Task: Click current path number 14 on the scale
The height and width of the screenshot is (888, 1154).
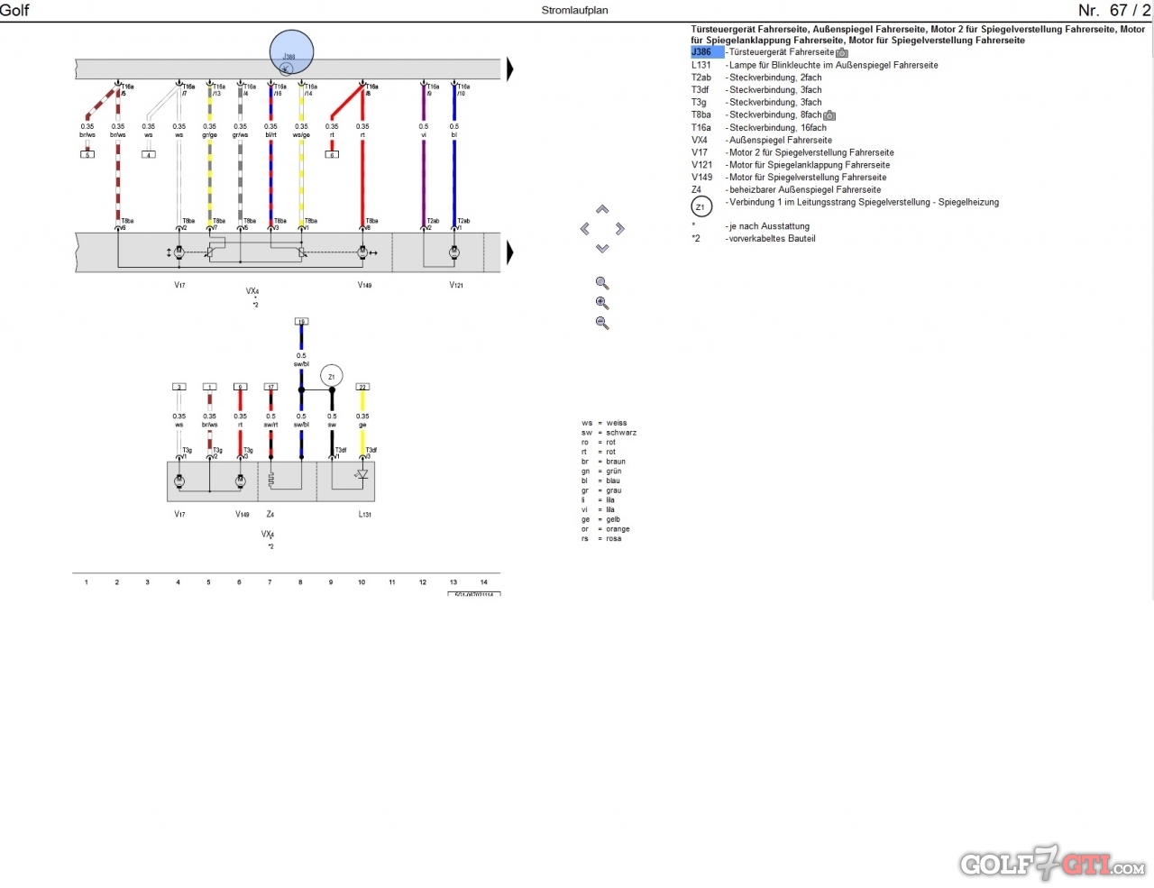Action: 484,582
